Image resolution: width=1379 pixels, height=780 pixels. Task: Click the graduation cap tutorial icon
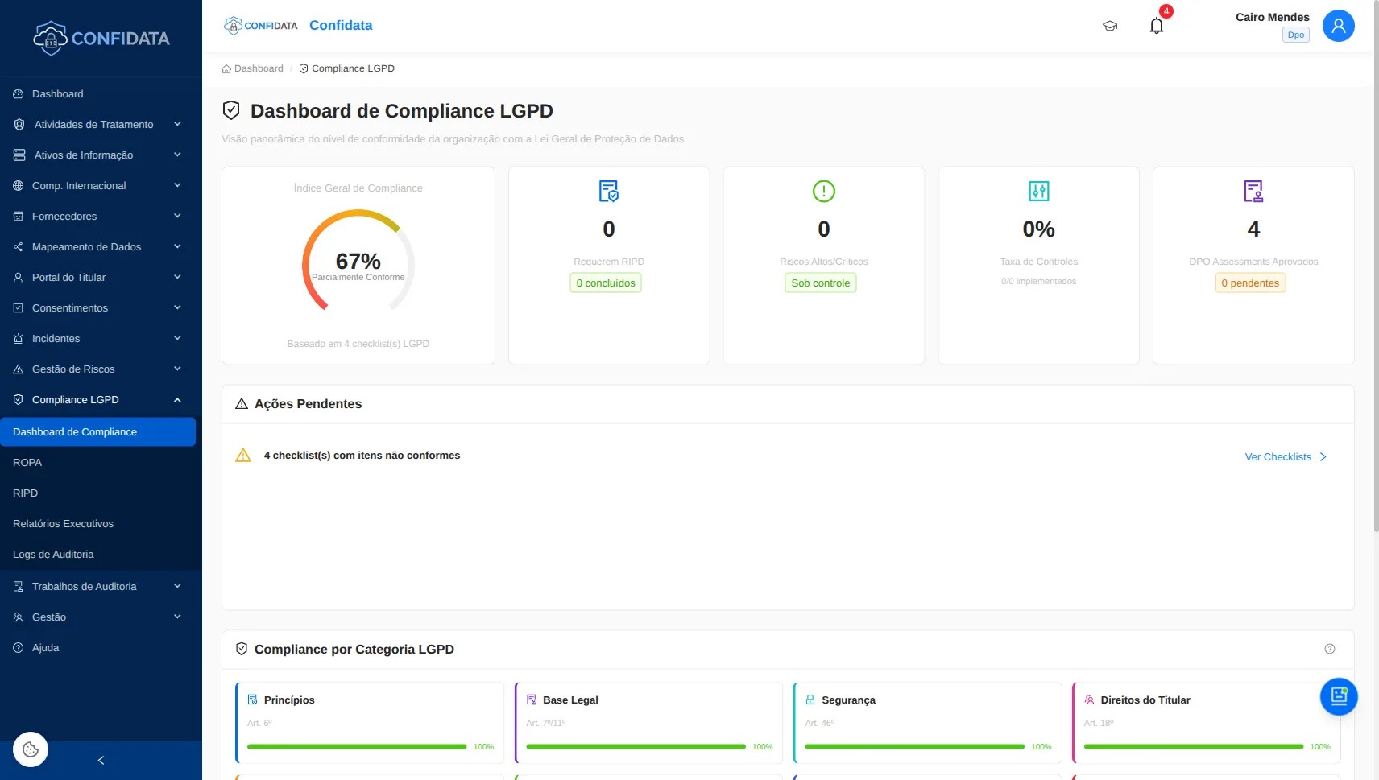(x=1110, y=26)
